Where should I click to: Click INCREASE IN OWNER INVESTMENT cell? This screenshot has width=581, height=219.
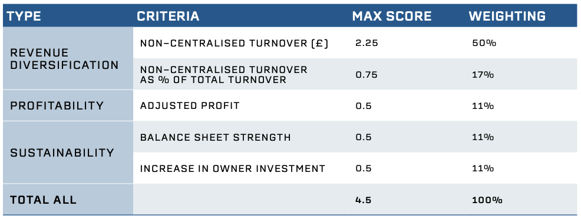coord(233,169)
